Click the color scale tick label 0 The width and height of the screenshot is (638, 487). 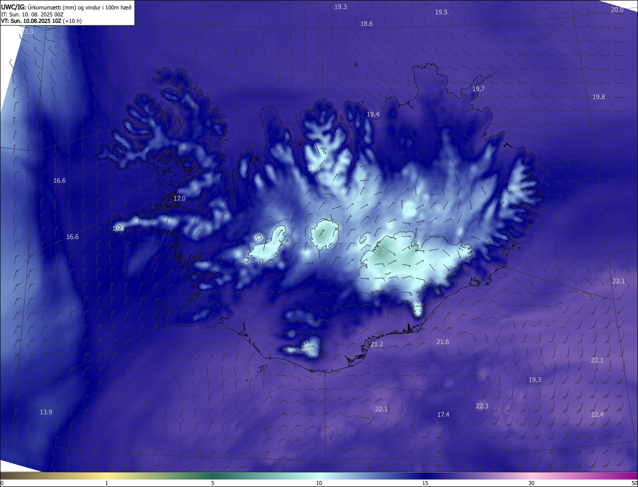click(2, 484)
